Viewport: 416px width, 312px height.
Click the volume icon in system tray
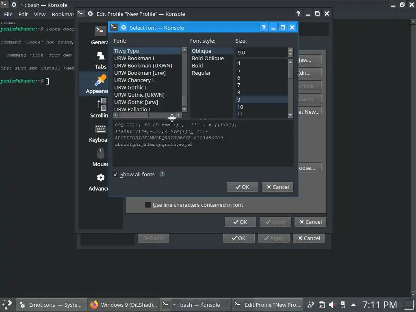point(332,305)
